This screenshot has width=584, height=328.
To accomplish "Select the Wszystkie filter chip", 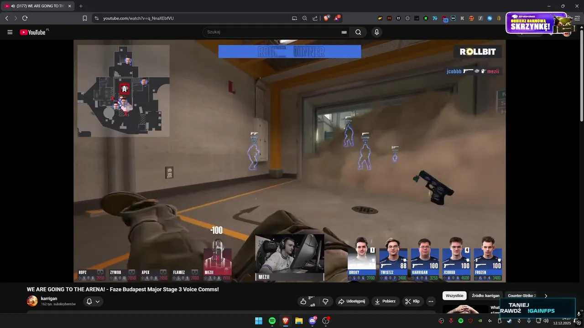I will 454,296.
